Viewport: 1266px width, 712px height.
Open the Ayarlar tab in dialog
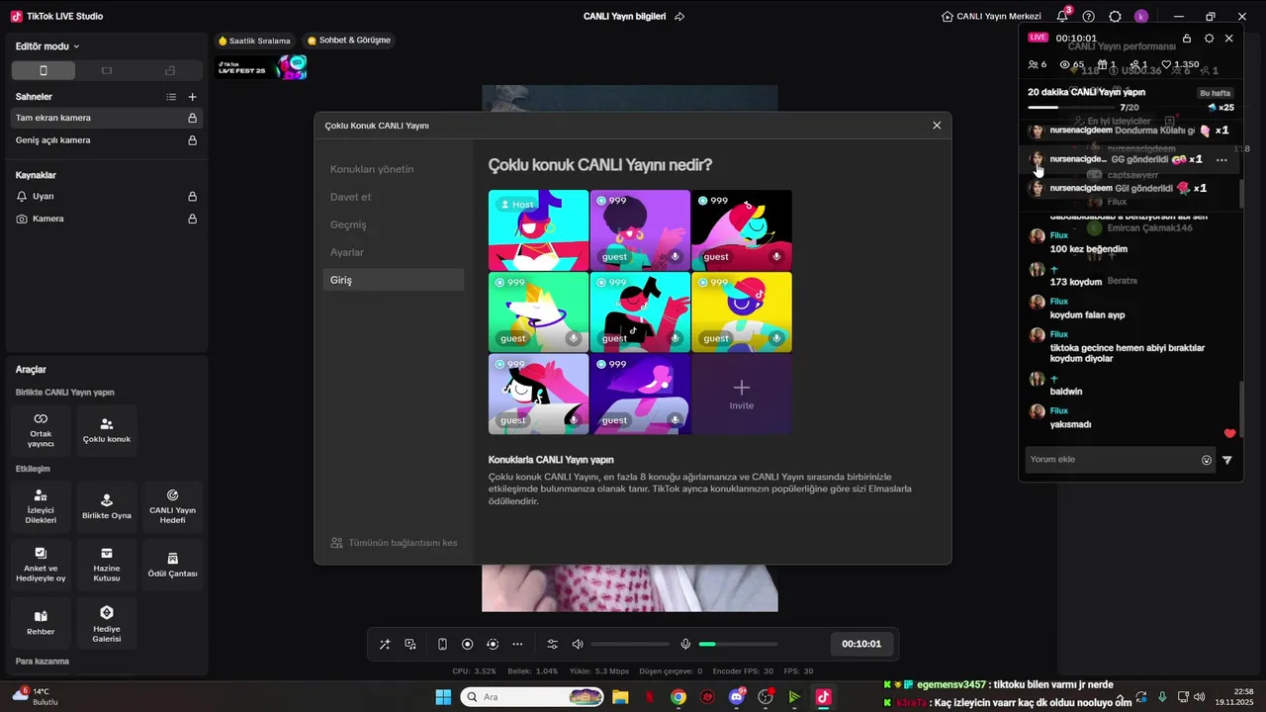(393, 252)
